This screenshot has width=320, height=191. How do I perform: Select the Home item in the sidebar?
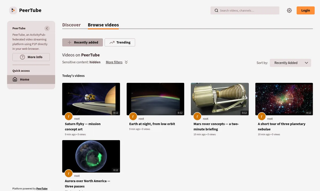click(x=31, y=79)
